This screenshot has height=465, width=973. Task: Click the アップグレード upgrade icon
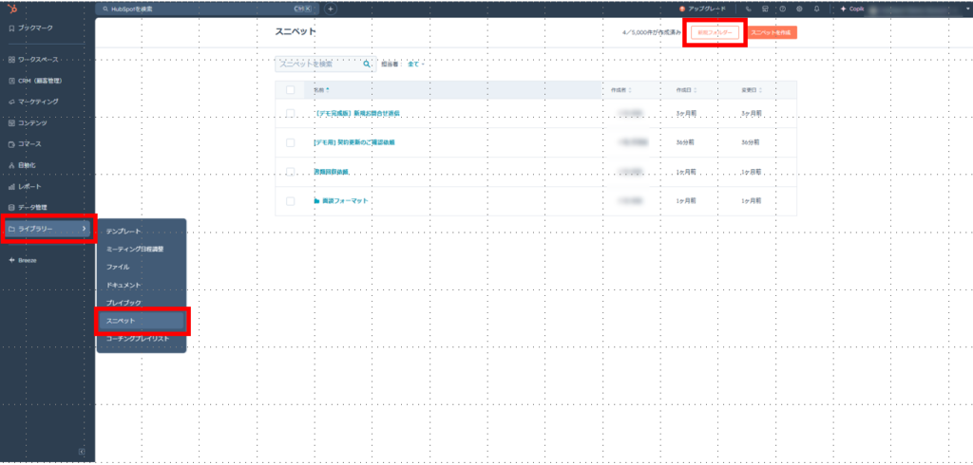682,9
